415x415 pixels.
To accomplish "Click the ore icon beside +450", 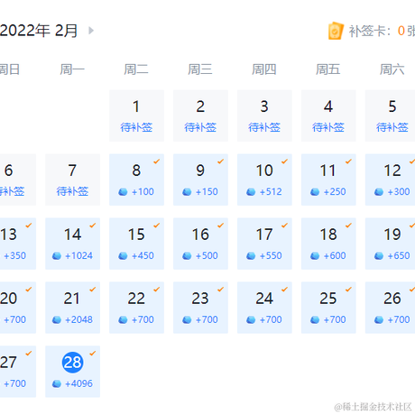I will coord(123,256).
